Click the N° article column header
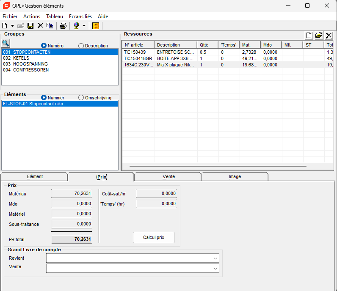 138,45
